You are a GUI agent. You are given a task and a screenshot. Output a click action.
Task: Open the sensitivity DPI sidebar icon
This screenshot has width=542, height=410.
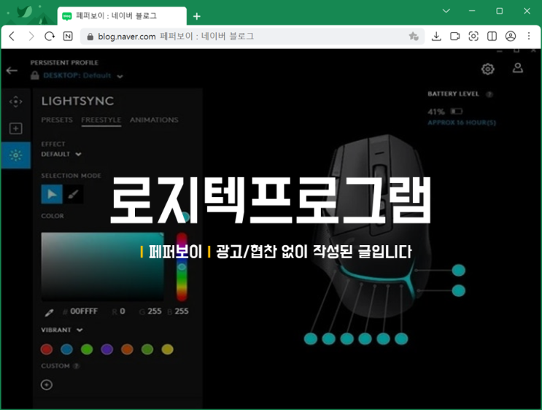[15, 101]
